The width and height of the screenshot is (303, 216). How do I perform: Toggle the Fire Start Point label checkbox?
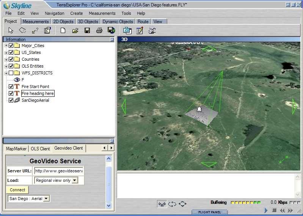11,87
